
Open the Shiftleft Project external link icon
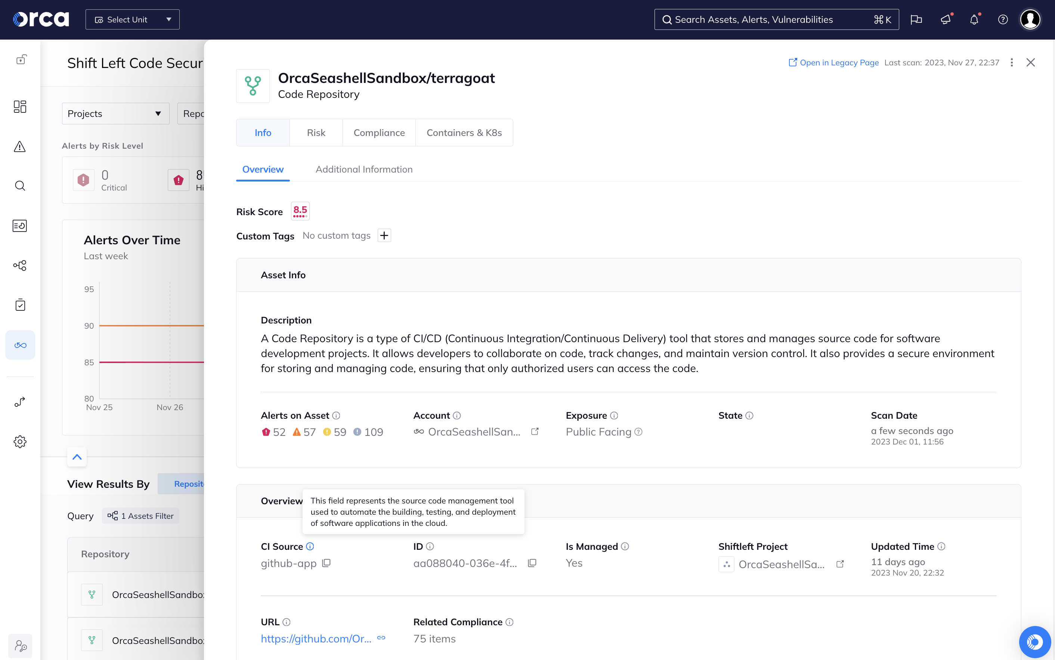[840, 564]
